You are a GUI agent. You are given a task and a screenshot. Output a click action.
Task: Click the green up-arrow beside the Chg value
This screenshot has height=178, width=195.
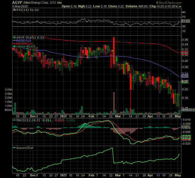coord(180,6)
